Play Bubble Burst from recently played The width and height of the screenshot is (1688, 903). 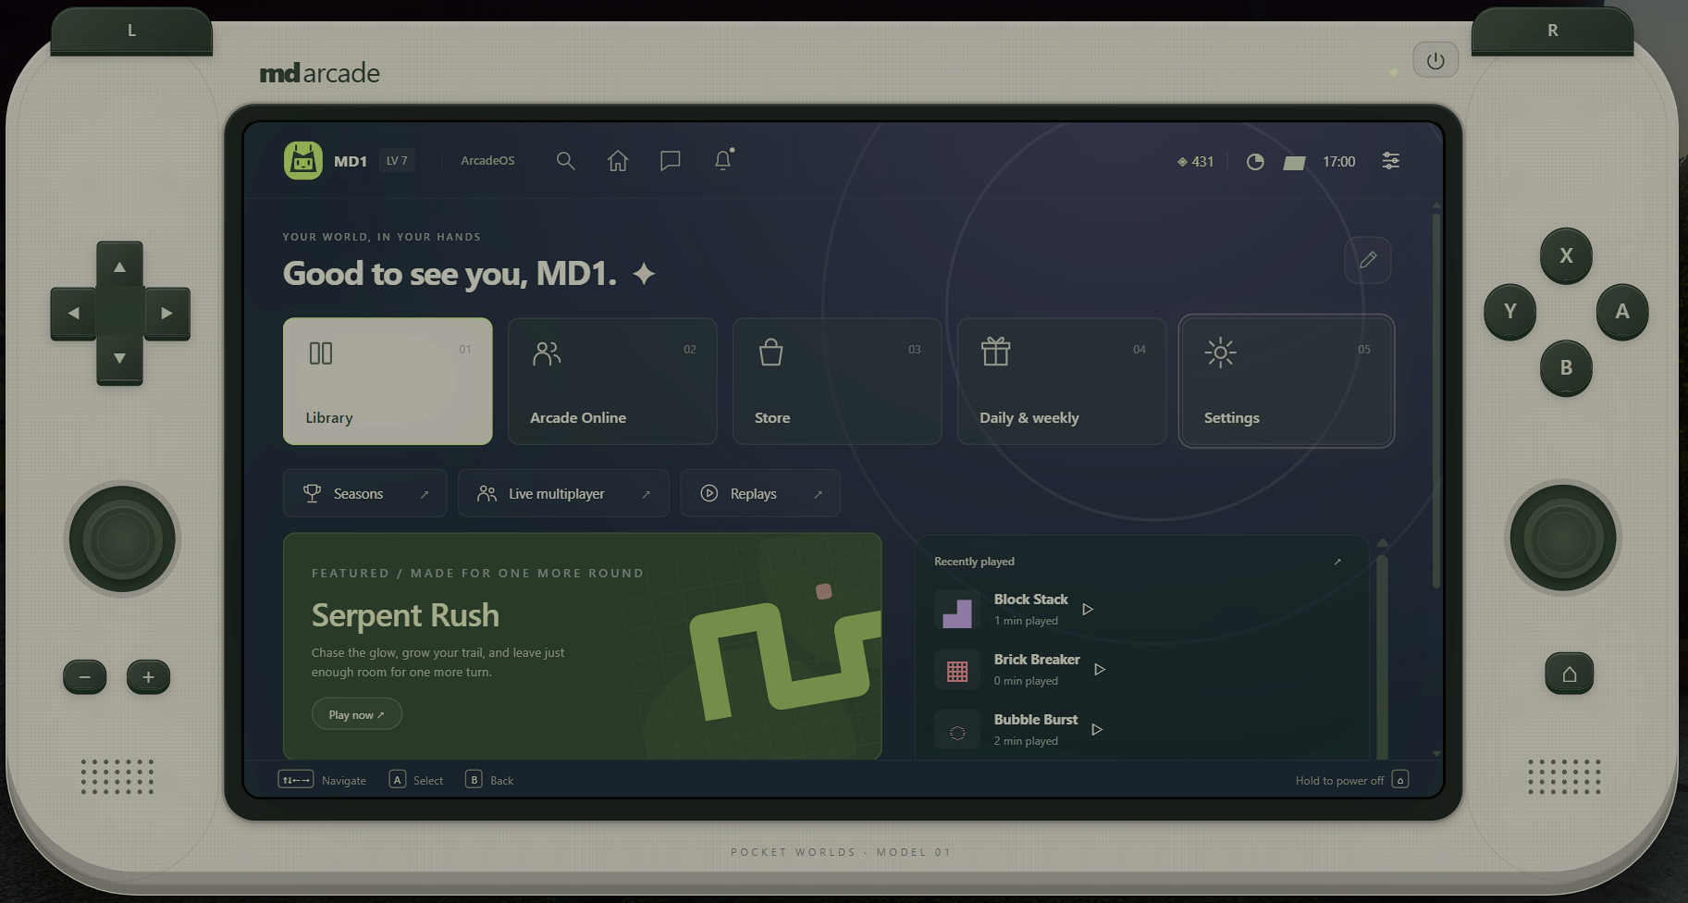(x=1097, y=730)
